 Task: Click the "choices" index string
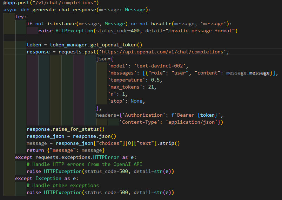point(109,143)
